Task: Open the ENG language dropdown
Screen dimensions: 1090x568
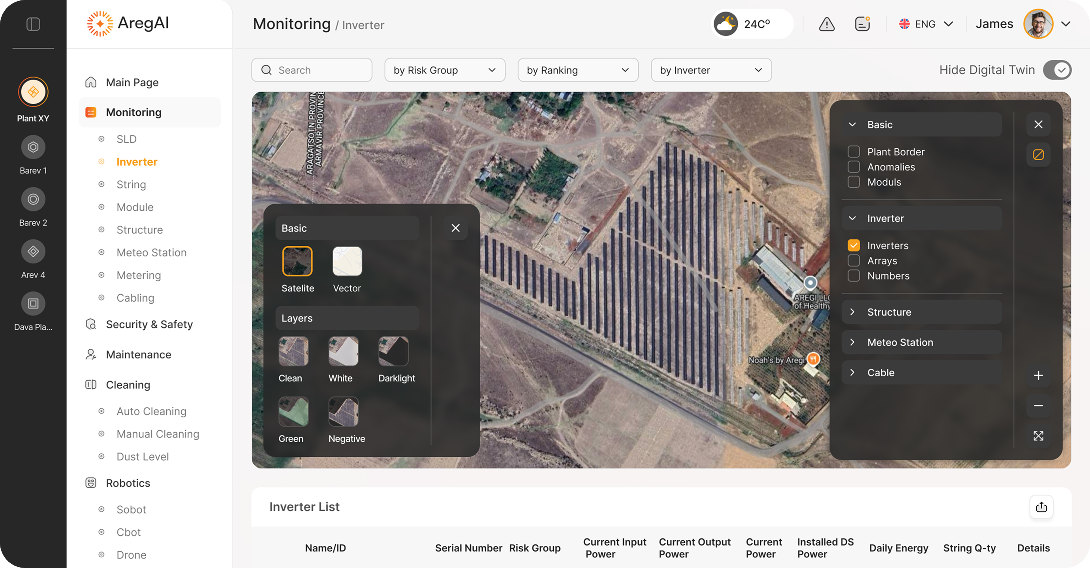Action: coord(925,24)
